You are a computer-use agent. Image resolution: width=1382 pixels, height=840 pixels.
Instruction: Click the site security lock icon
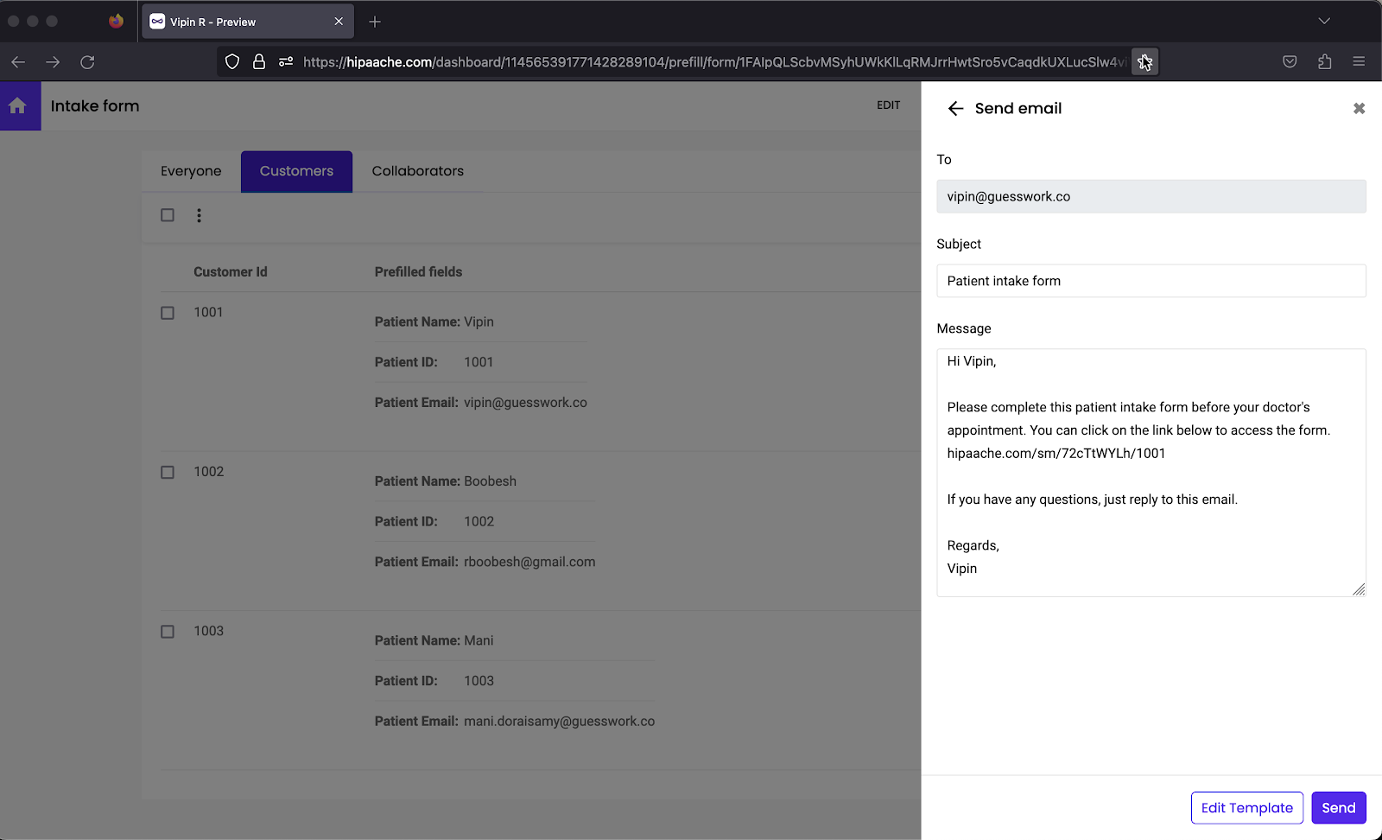pos(259,61)
